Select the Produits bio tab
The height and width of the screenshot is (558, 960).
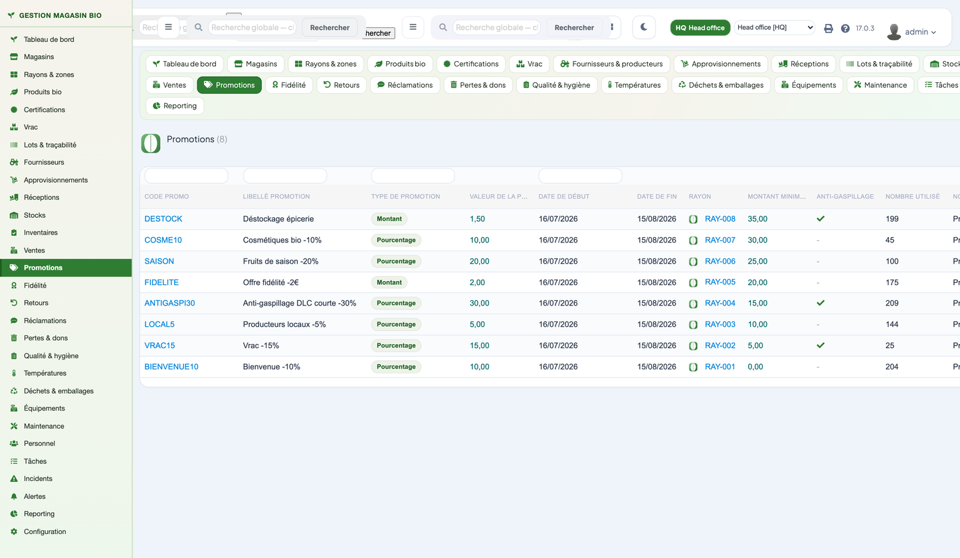[x=400, y=64]
